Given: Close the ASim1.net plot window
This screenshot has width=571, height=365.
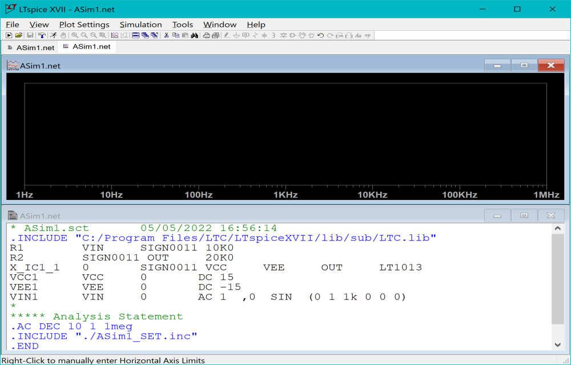Looking at the screenshot, I should point(551,66).
